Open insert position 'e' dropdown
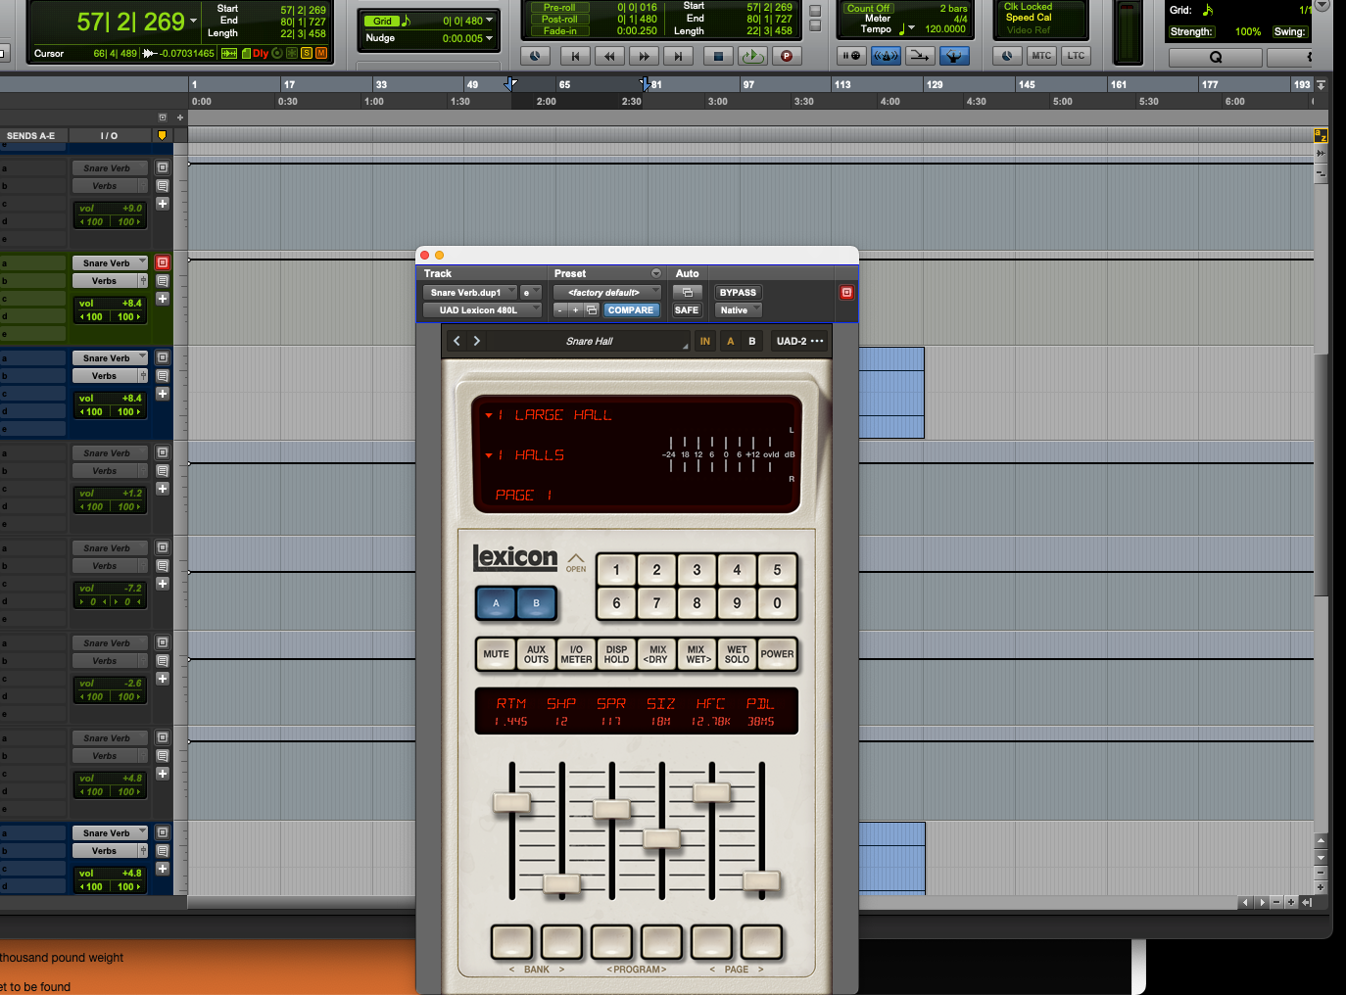1346x995 pixels. point(530,293)
